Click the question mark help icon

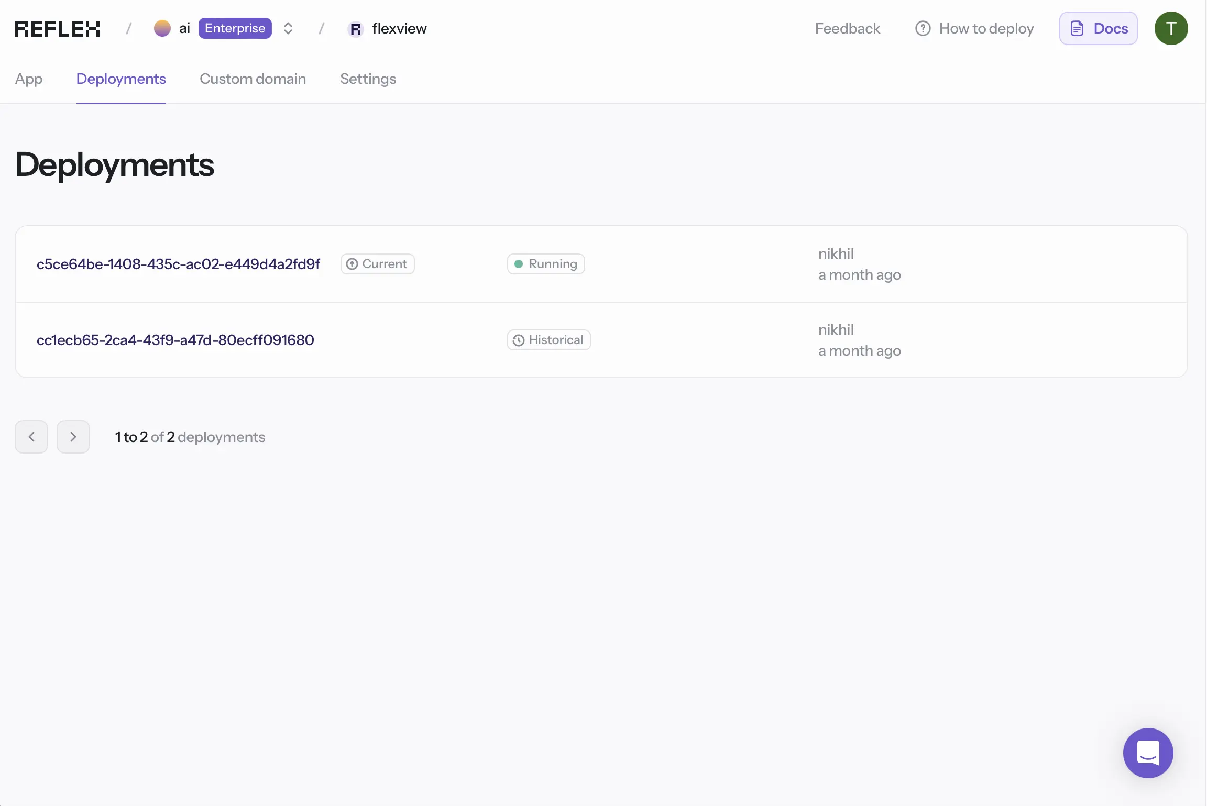point(923,28)
